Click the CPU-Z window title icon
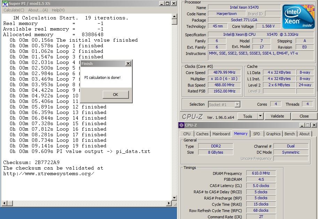 pyautogui.click(x=181, y=125)
